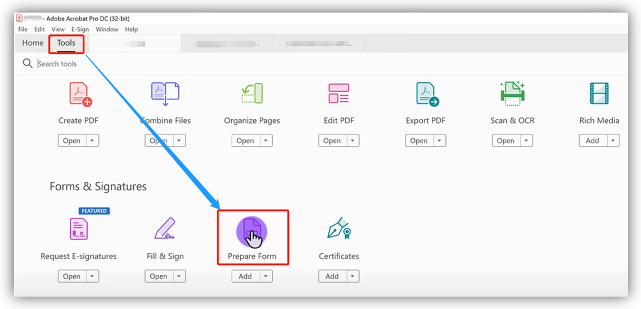The image size is (641, 309).
Task: Click Open under Scan & OCR
Action: [505, 140]
